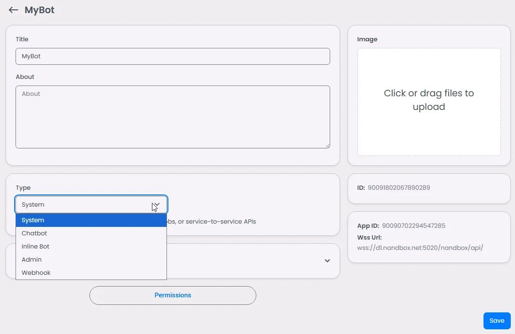Focus the Title input containing MyBot
Image resolution: width=515 pixels, height=334 pixels.
pyautogui.click(x=173, y=56)
